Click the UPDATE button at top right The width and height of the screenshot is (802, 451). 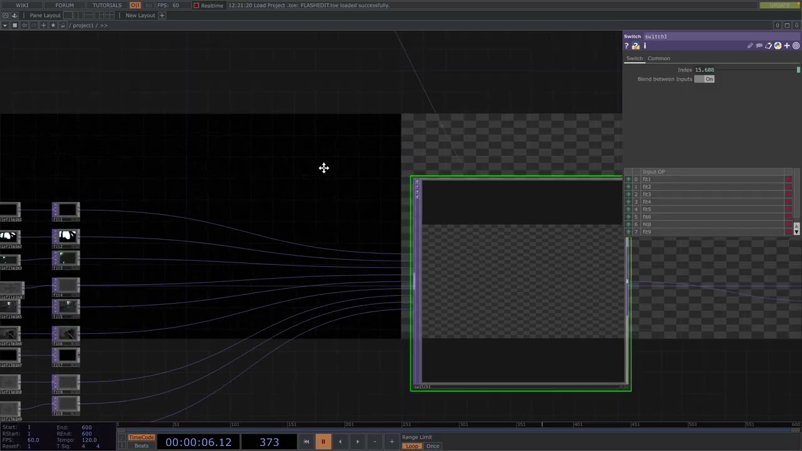pos(779,5)
